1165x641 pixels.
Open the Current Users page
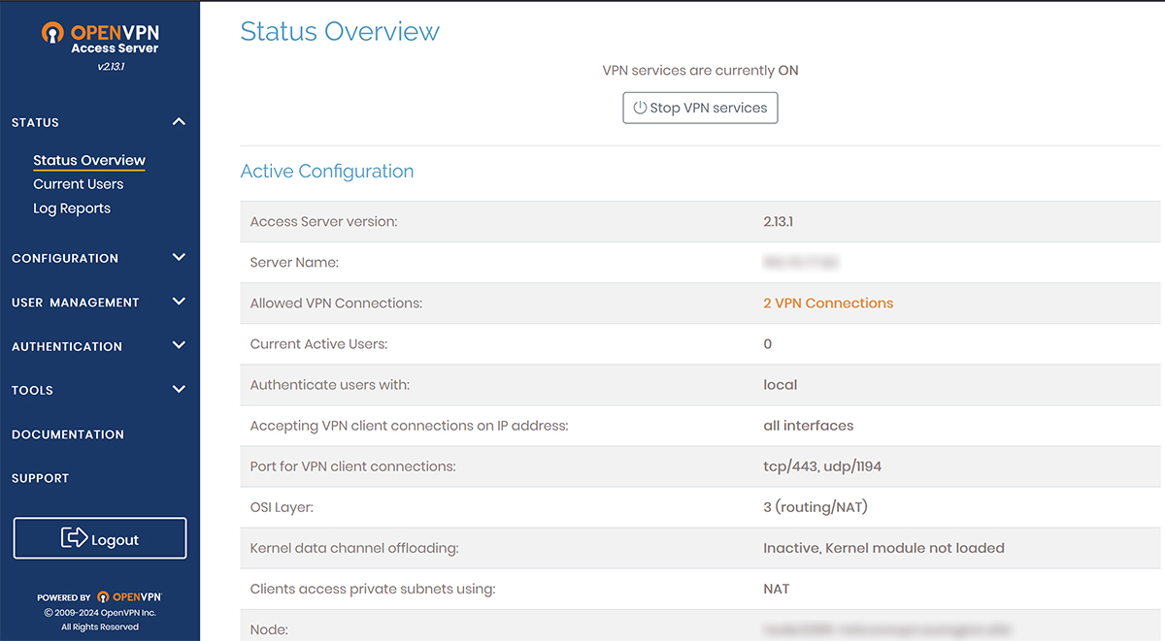(79, 184)
